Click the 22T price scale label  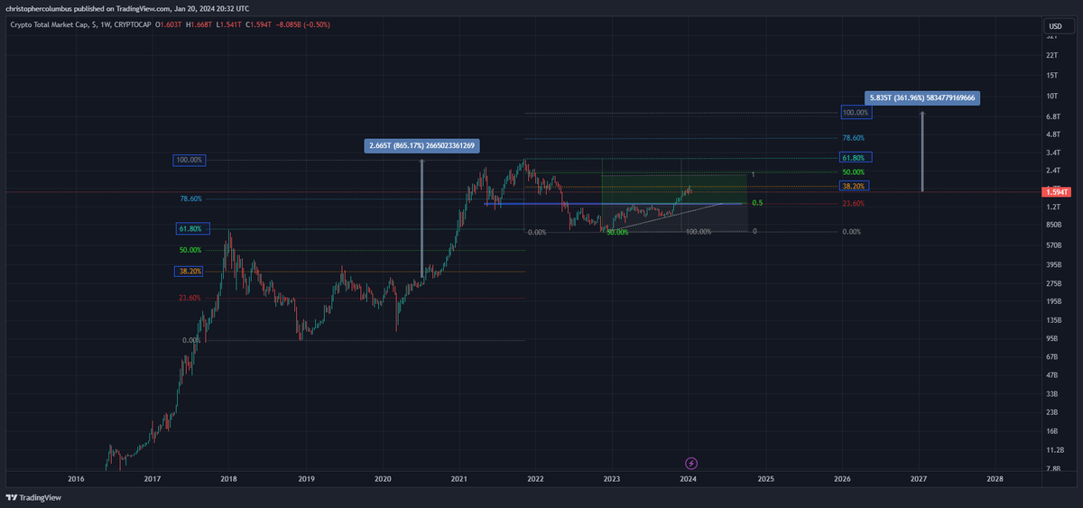point(1051,56)
